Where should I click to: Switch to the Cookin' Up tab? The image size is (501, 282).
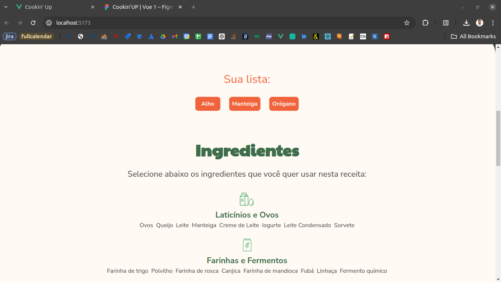(55, 7)
